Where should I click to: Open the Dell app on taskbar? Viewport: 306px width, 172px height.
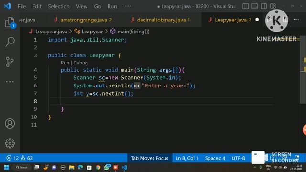(x=63, y=167)
